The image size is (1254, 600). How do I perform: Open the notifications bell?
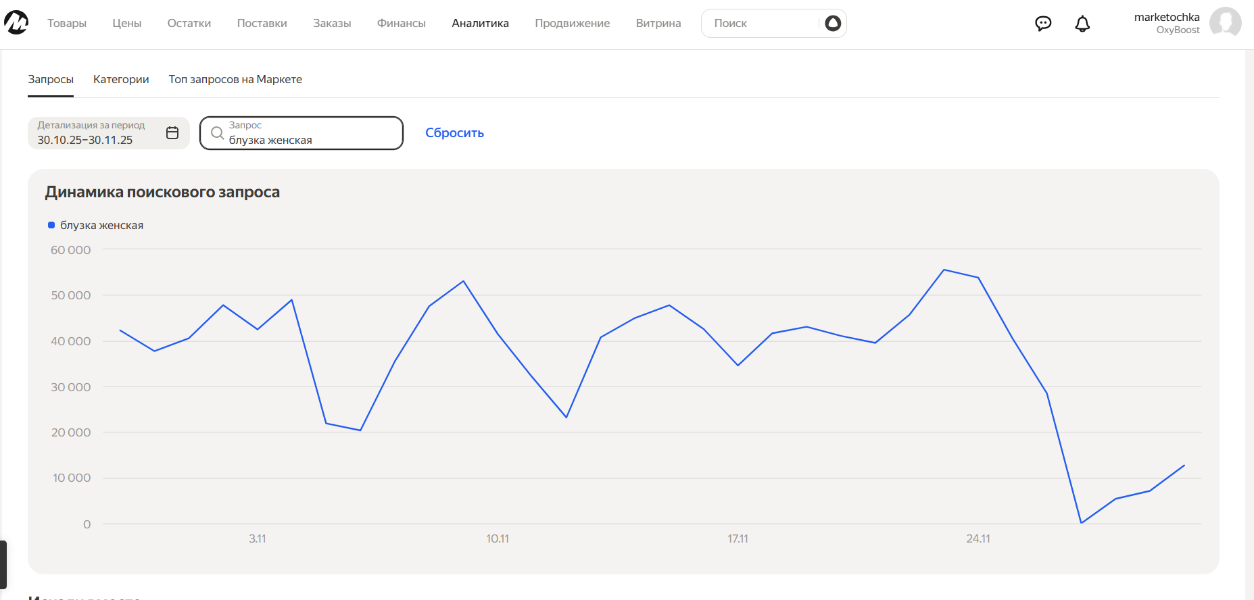click(x=1082, y=24)
